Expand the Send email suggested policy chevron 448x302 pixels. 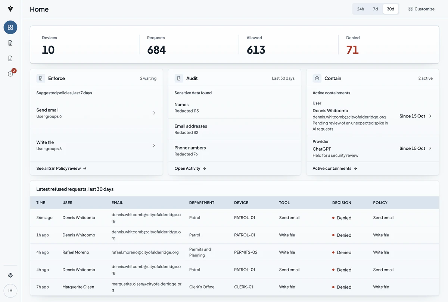154,113
